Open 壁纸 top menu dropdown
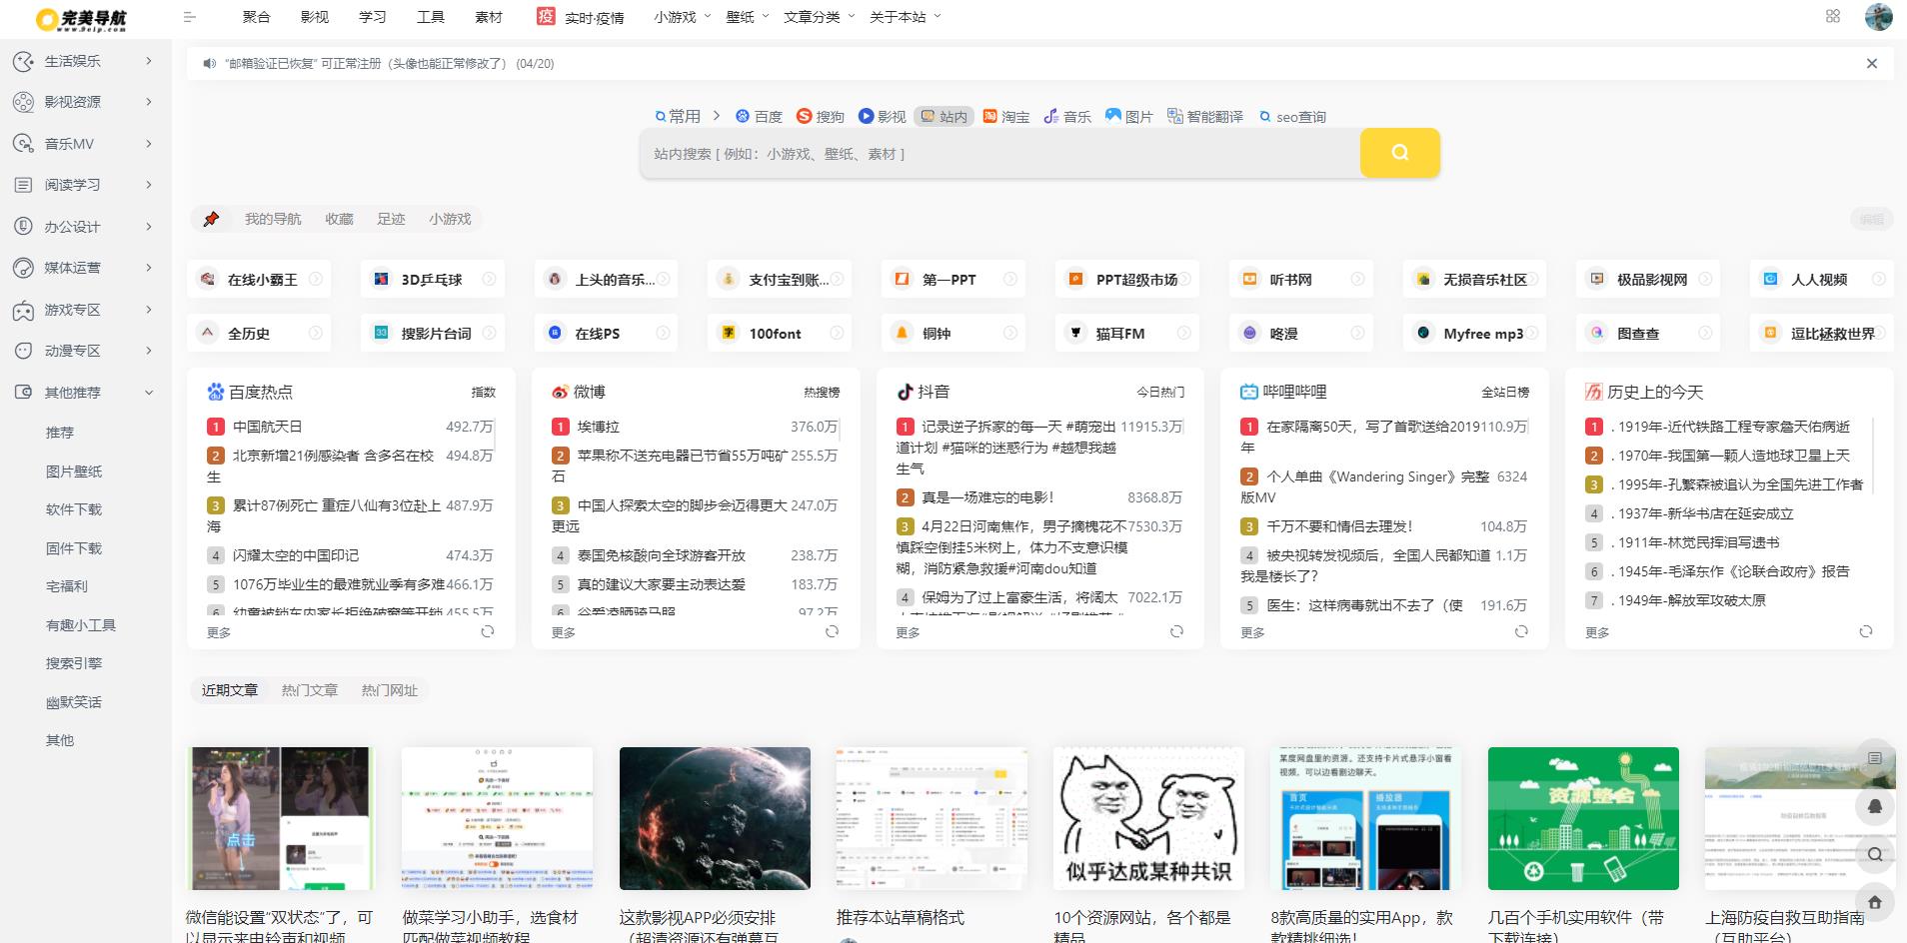 [x=748, y=17]
